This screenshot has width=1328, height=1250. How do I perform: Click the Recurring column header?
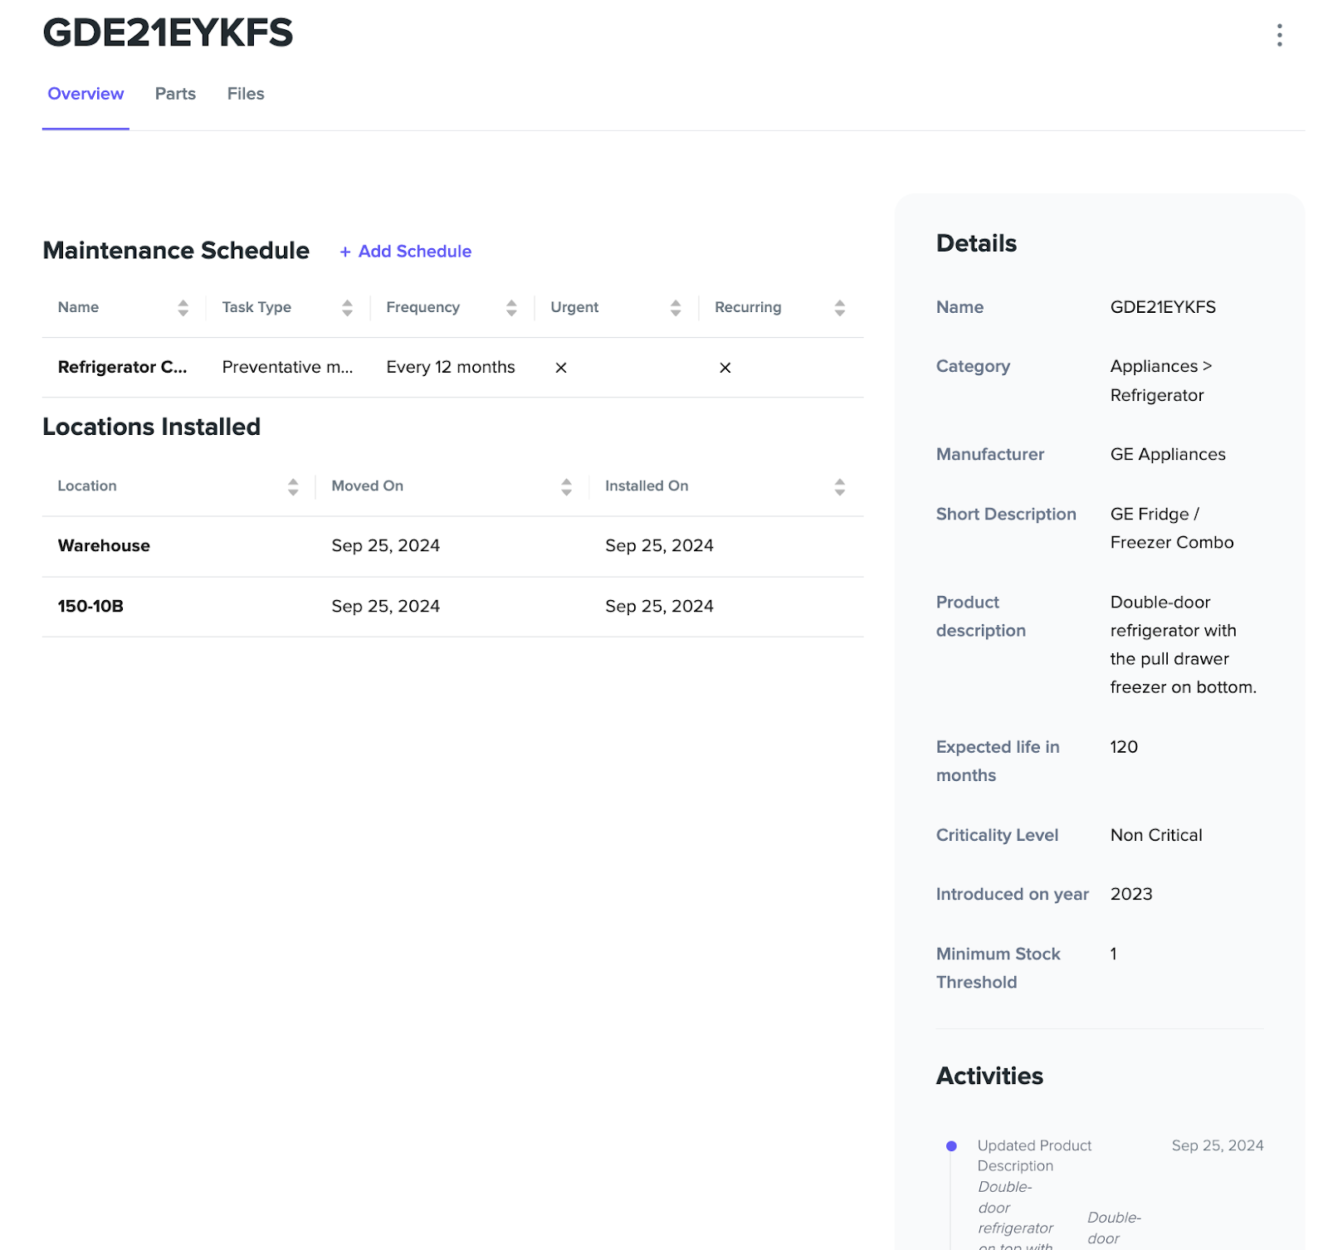tap(748, 307)
